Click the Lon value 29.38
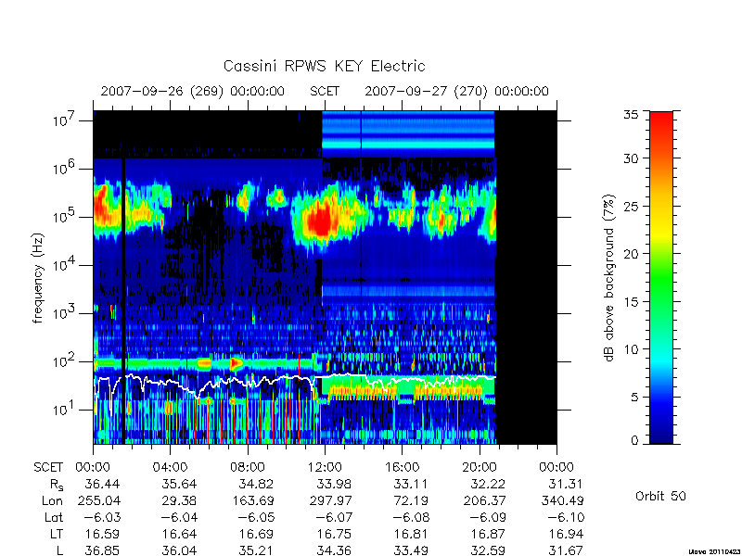Image resolution: width=742 pixels, height=556 pixels. coord(179,500)
